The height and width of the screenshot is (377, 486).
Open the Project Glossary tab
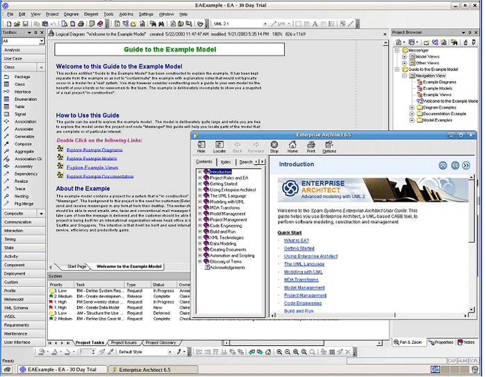[161, 342]
